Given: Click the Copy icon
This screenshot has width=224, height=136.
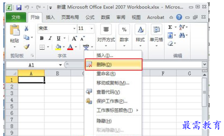Looking at the screenshot, I should [x=26, y=37].
